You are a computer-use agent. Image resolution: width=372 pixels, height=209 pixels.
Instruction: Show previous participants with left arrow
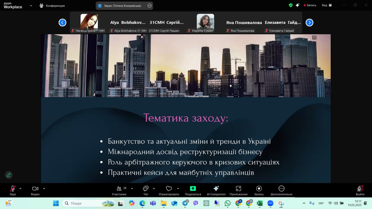click(x=62, y=23)
